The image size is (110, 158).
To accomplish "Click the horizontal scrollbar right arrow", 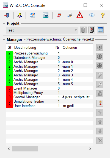I will pyautogui.click(x=90, y=149).
